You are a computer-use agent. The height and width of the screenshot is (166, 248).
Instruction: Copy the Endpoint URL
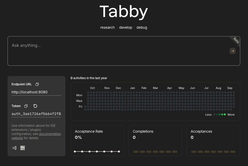point(37,84)
